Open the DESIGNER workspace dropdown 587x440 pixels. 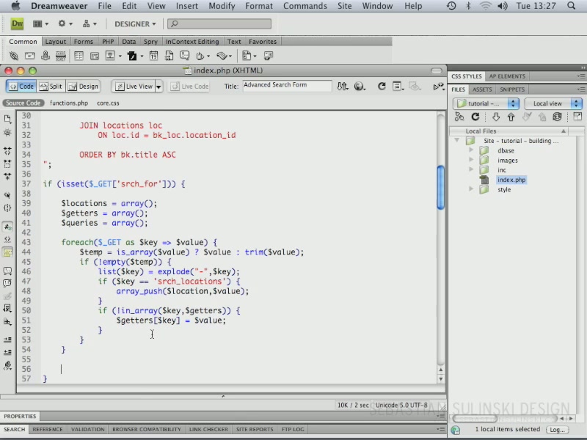(x=135, y=24)
